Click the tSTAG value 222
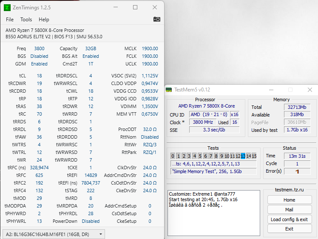This screenshot has height=239, width=318. pos(91,191)
